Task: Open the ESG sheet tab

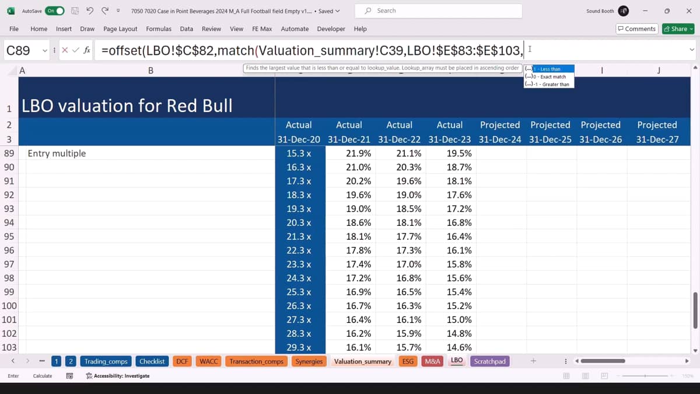Action: [408, 361]
